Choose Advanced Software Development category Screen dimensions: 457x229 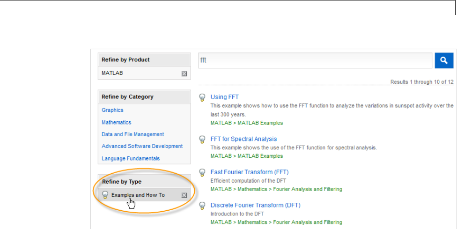[x=142, y=146]
